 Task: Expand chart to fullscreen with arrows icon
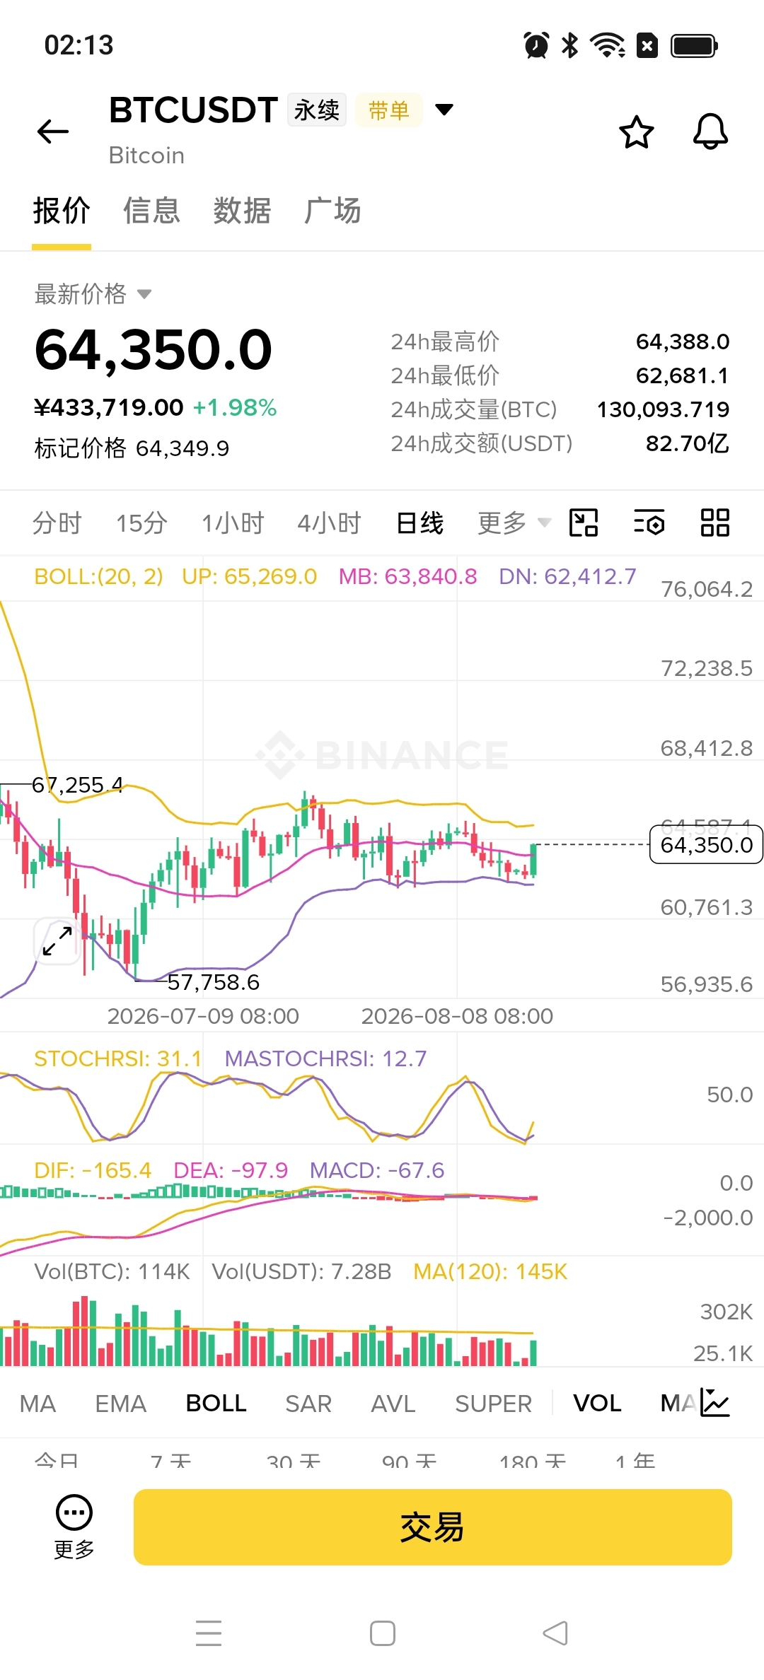click(57, 941)
